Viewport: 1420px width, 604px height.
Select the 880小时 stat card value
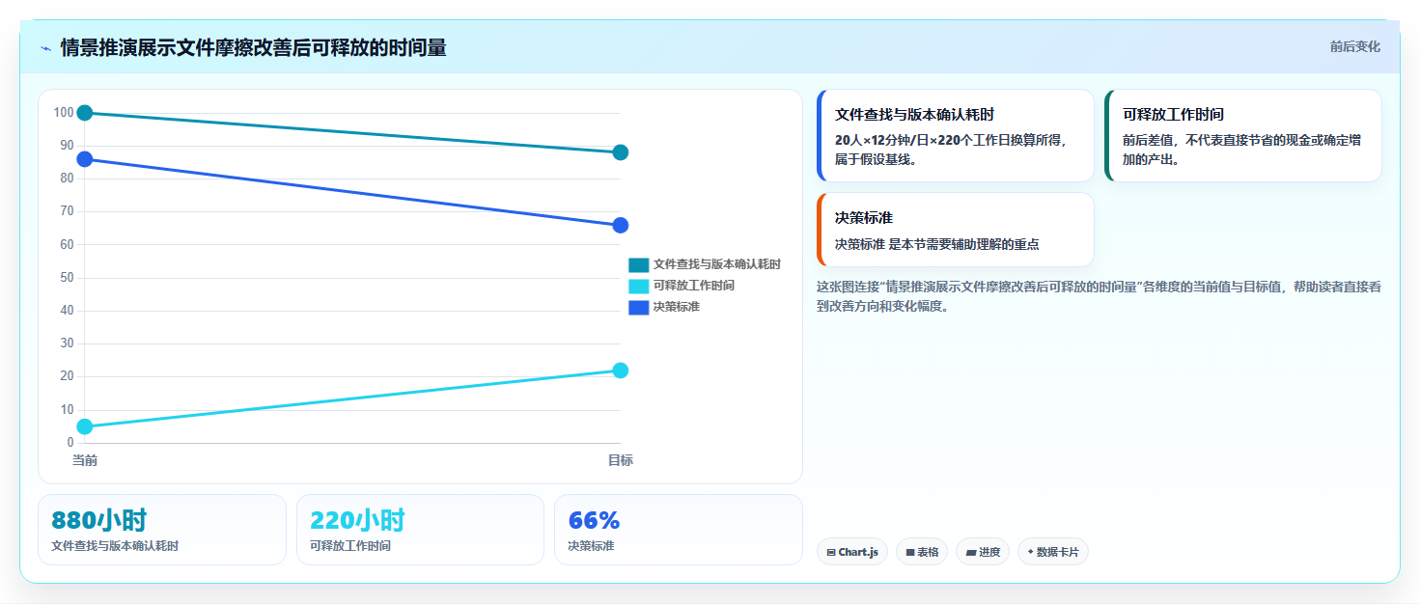coord(99,520)
